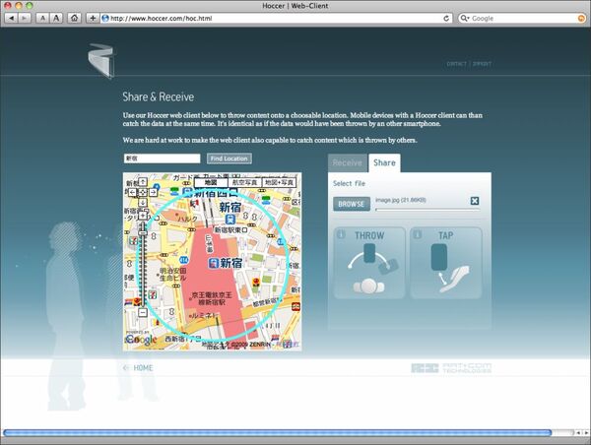Viewport: 591px width, 445px height.
Task: Click the BROWSE button
Action: [352, 204]
